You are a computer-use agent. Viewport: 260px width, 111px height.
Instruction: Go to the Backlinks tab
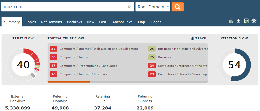(x=74, y=22)
